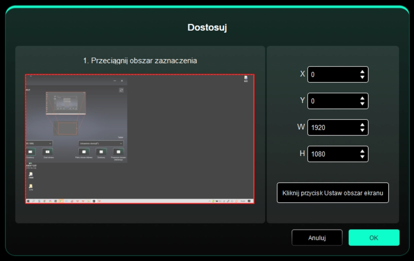Select the W field showing 1920
Screen dimensions: 414x261
click(x=332, y=128)
